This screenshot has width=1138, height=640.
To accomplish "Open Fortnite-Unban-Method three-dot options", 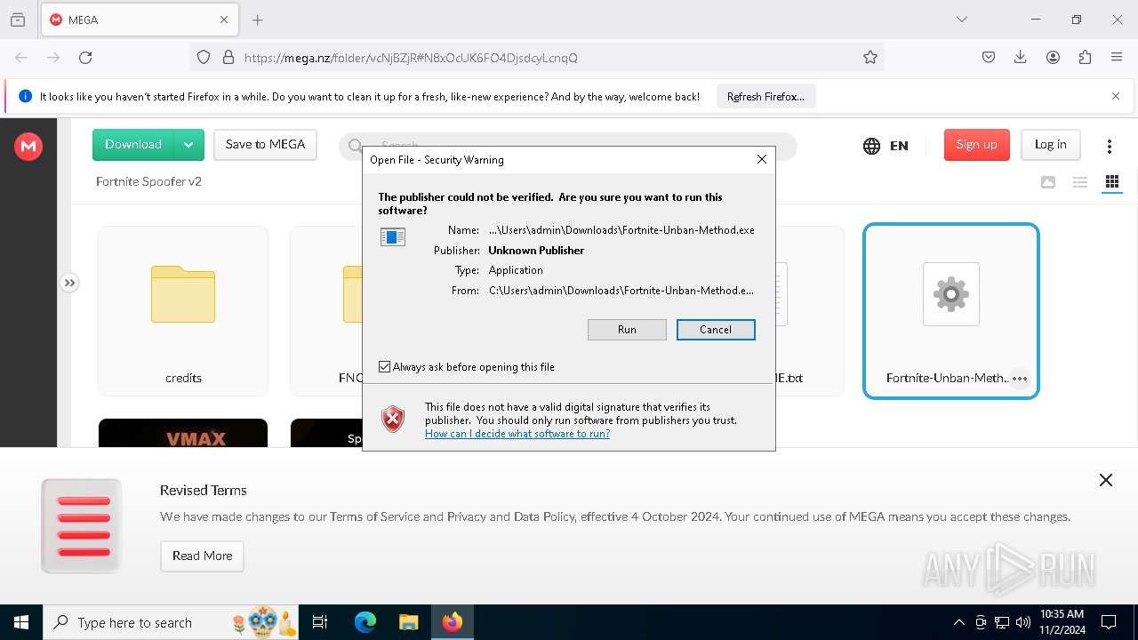I will click(1020, 379).
